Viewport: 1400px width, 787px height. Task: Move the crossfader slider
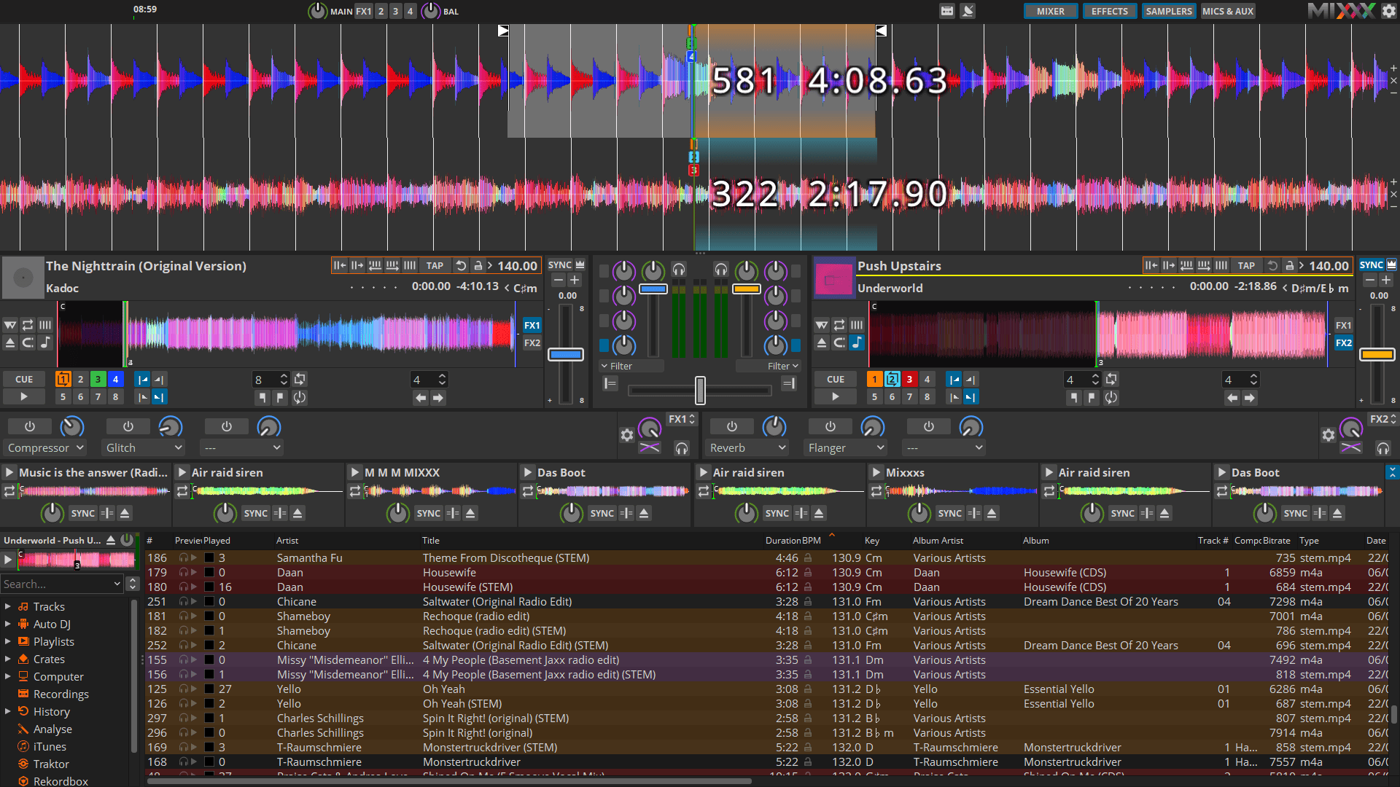click(x=700, y=390)
